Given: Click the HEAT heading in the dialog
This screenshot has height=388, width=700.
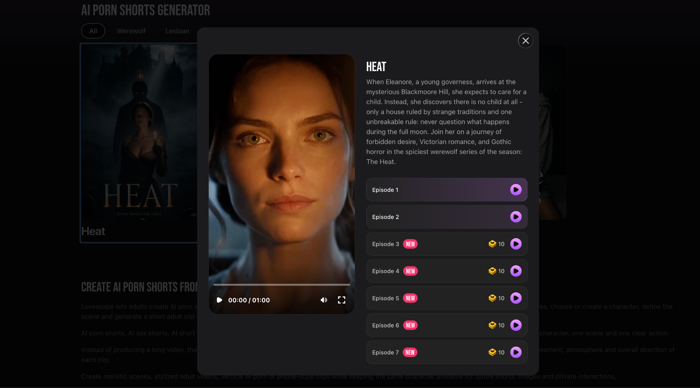Looking at the screenshot, I should 376,66.
